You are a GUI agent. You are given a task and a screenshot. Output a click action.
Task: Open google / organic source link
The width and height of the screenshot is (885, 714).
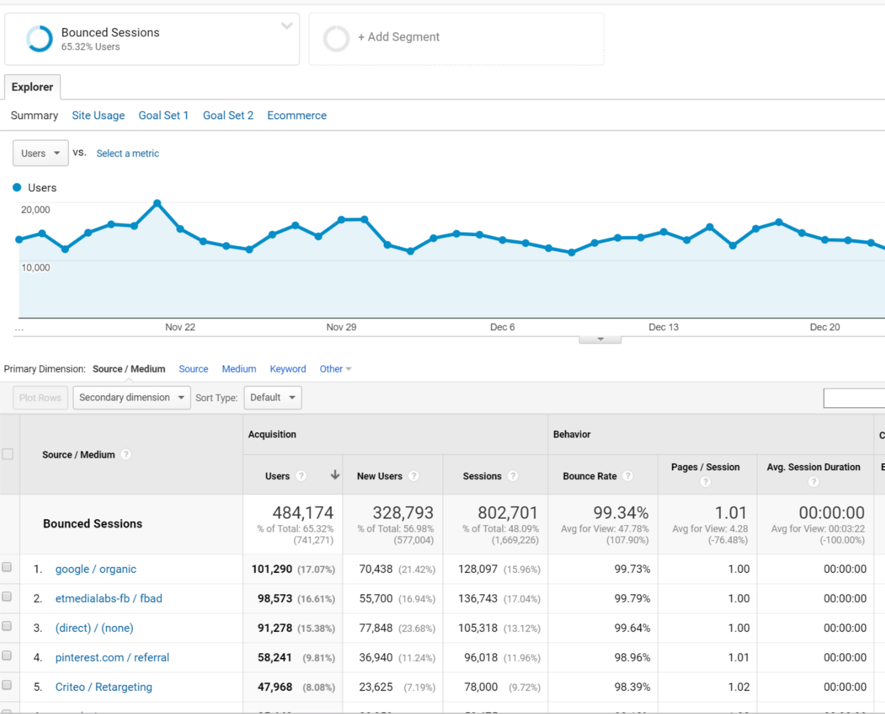tap(96, 569)
